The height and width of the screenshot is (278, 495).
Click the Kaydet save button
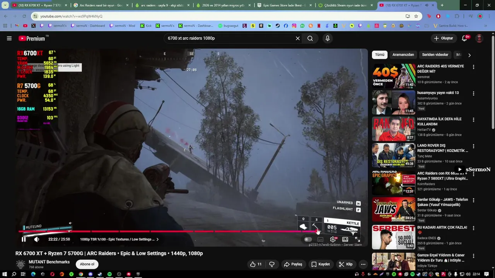point(321,264)
